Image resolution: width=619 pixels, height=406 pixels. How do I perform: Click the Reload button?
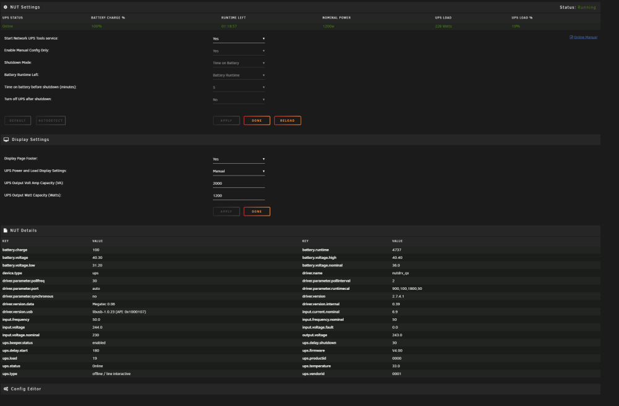(287, 121)
